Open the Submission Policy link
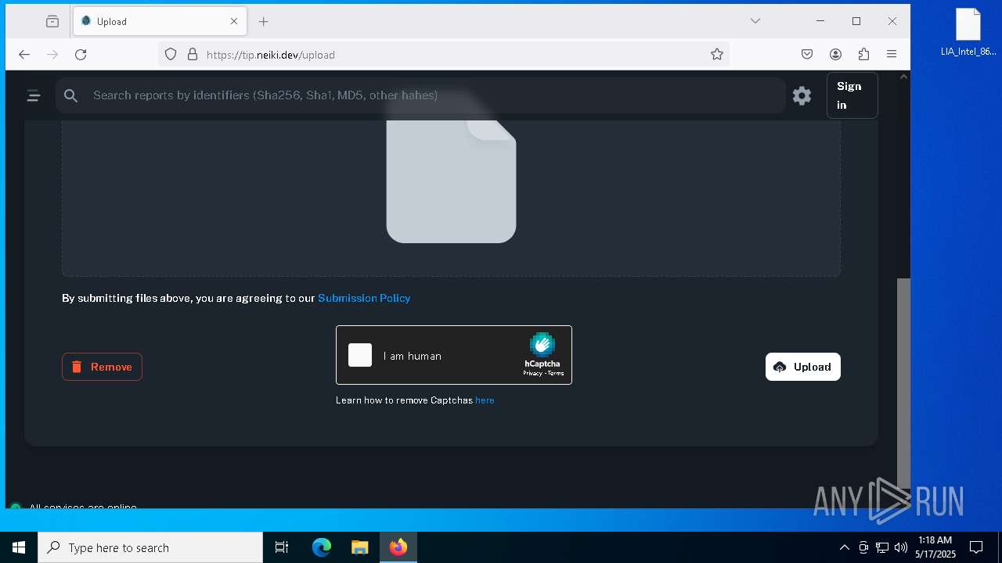The height and width of the screenshot is (563, 1002). (x=364, y=298)
